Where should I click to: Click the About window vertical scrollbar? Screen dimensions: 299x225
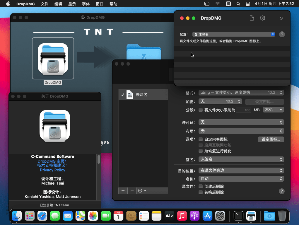pyautogui.click(x=99, y=159)
